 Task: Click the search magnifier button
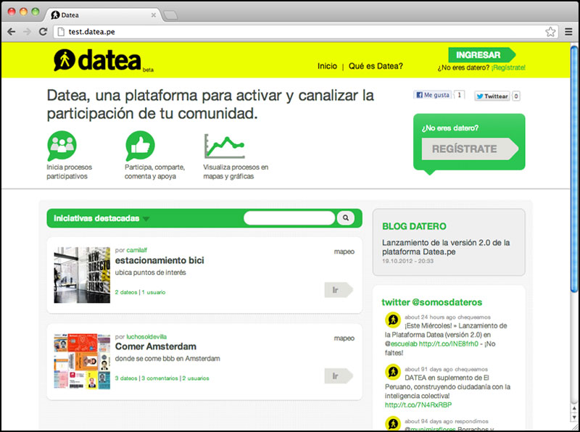click(x=346, y=218)
